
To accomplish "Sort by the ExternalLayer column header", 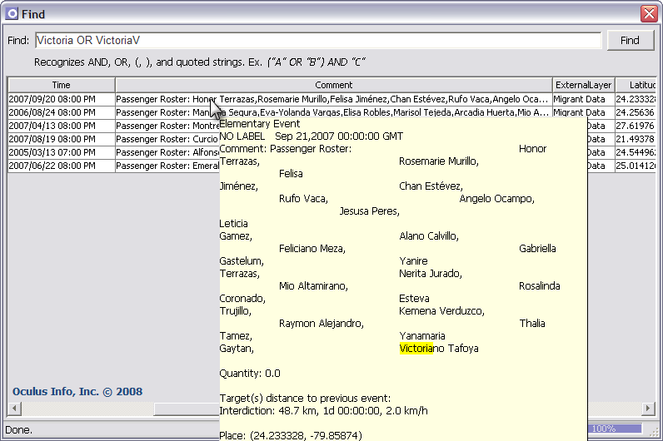I will point(584,85).
